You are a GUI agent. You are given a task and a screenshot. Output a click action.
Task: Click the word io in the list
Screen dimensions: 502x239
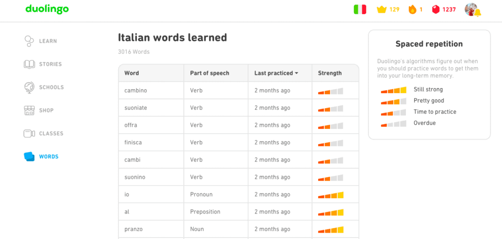click(x=127, y=194)
